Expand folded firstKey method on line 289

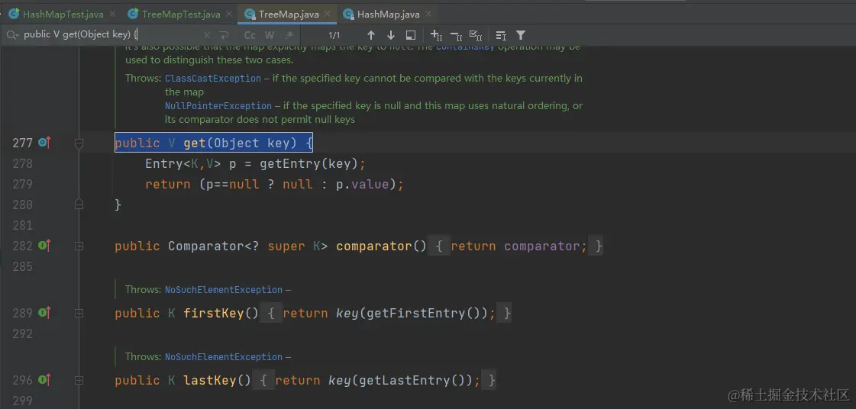79,314
